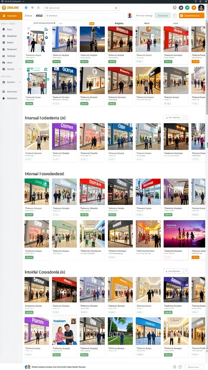Select the orange highlighted tab above the grid
The width and height of the screenshot is (208, 370).
[92, 23]
